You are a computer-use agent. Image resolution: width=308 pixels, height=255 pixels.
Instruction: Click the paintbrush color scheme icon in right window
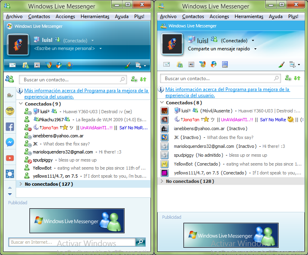point(281,64)
